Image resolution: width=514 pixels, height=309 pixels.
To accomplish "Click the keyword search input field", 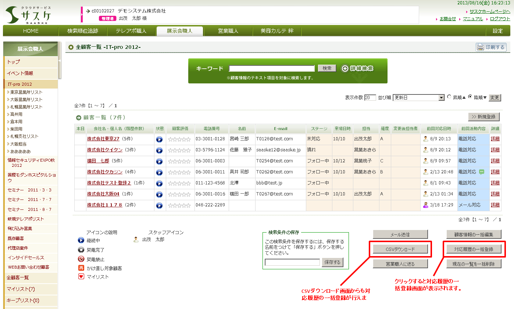I will point(272,68).
